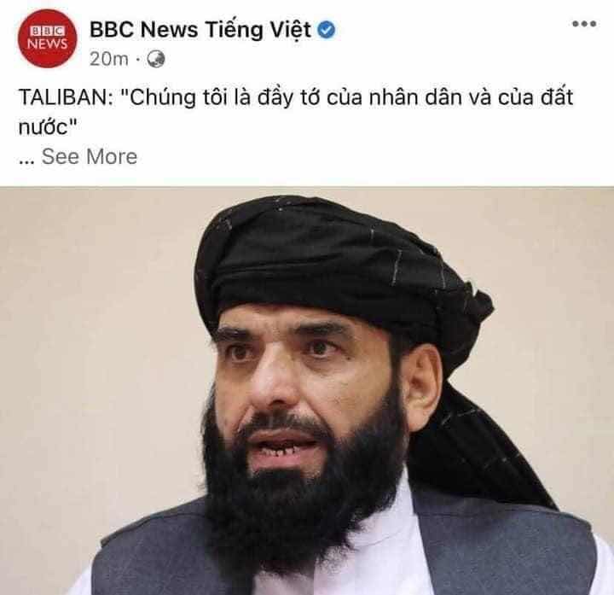The height and width of the screenshot is (595, 614).
Task: Open the BBC News Tiếng Việt page name
Action: pos(200,30)
